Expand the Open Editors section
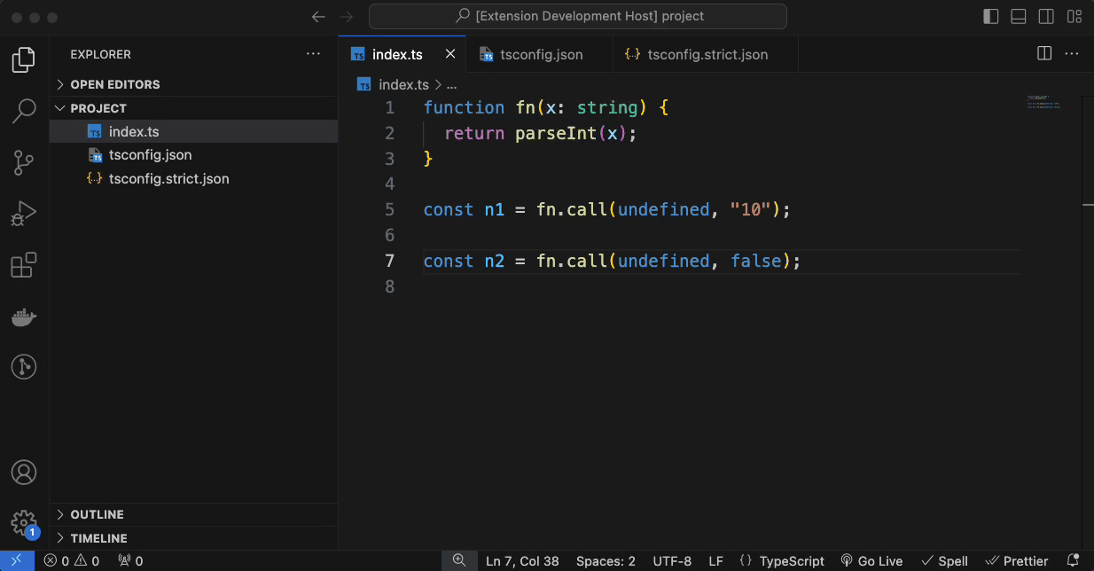This screenshot has height=571, width=1094. 193,84
